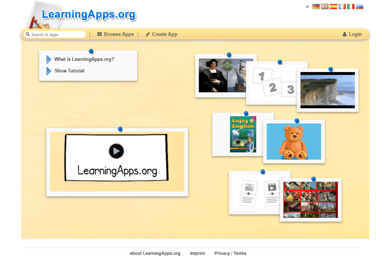The height and width of the screenshot is (265, 389).
Task: Select the Italian flag
Action: 351,6
